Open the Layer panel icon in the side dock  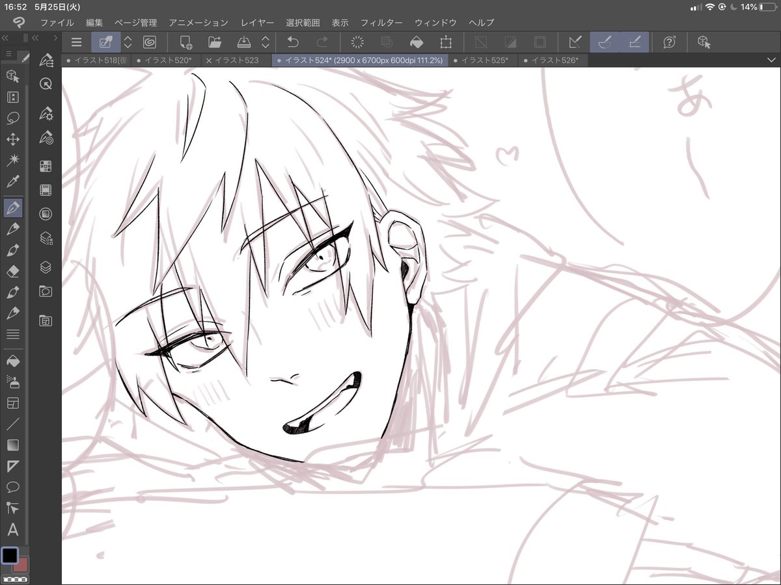[x=46, y=266]
